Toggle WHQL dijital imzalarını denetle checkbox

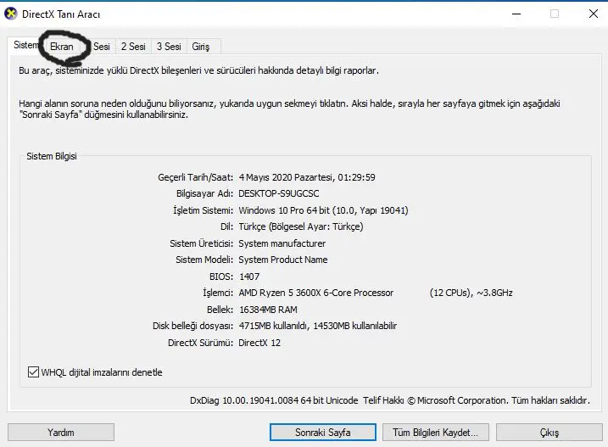point(33,372)
